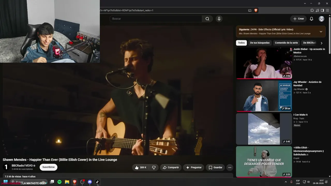331x186 pixels.
Task: Select the De tus búsquedas chip
Action: (x=260, y=43)
